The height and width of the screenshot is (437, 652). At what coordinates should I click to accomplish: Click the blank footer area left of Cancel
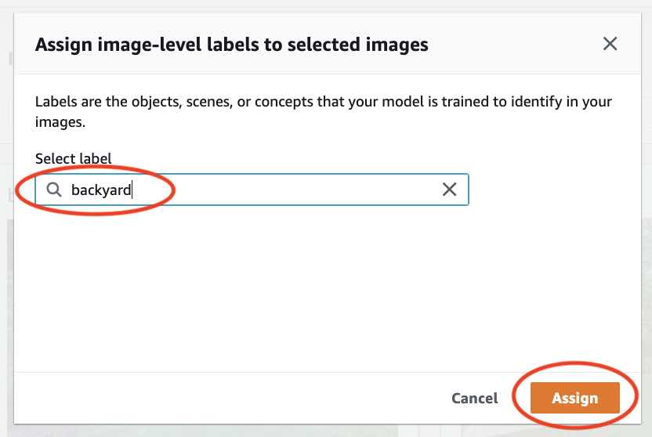click(x=235, y=398)
